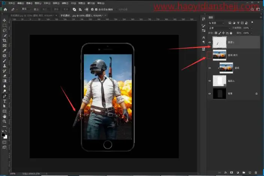Screen dimensions: 264x176
Task: Open path operations in options bar
Action: [x=74, y=9]
